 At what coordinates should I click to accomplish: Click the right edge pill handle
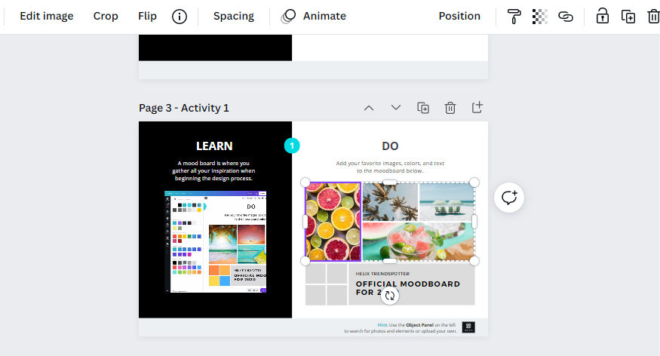(474, 222)
